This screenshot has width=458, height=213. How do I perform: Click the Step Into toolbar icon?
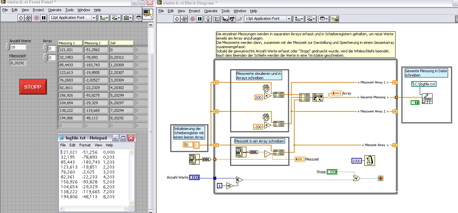click(x=225, y=19)
